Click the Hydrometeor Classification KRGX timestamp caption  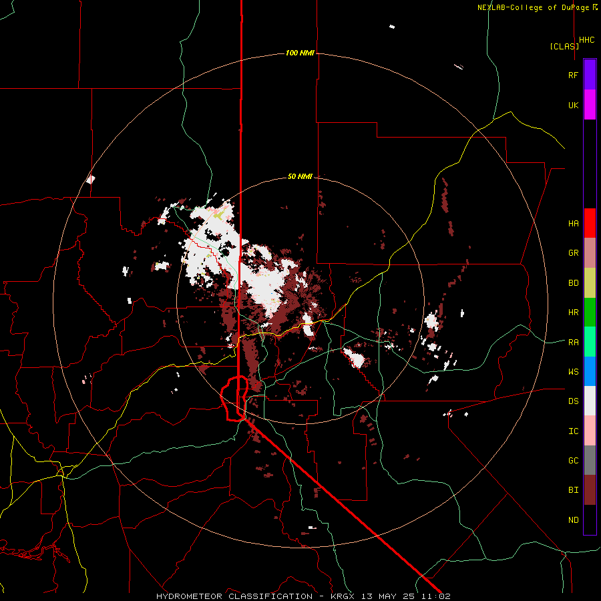(x=303, y=596)
